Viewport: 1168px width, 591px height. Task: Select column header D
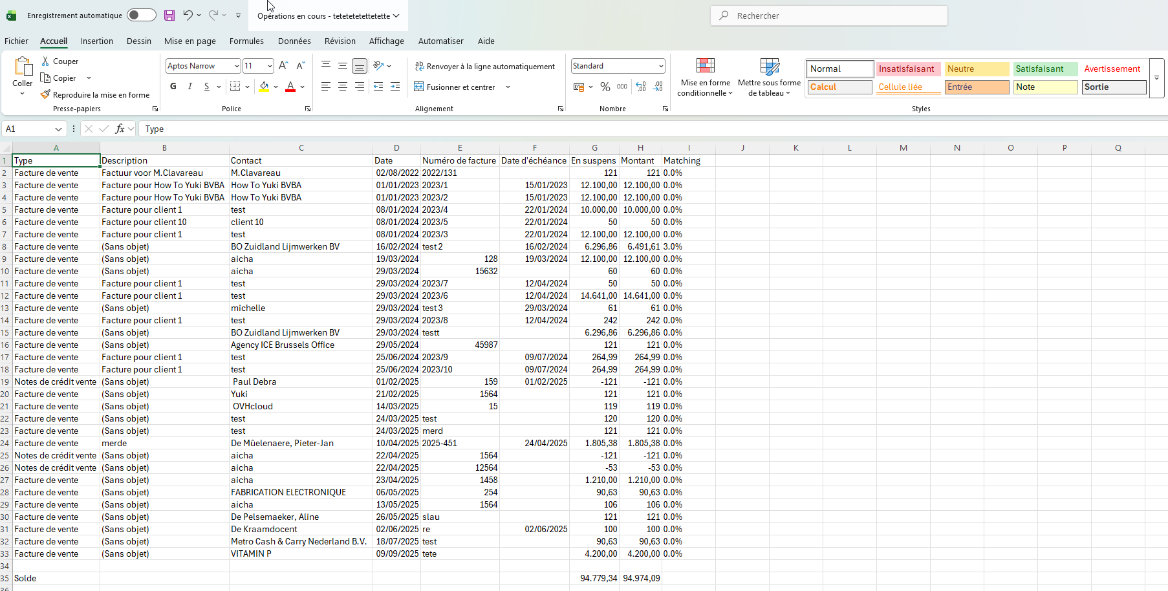(396, 148)
